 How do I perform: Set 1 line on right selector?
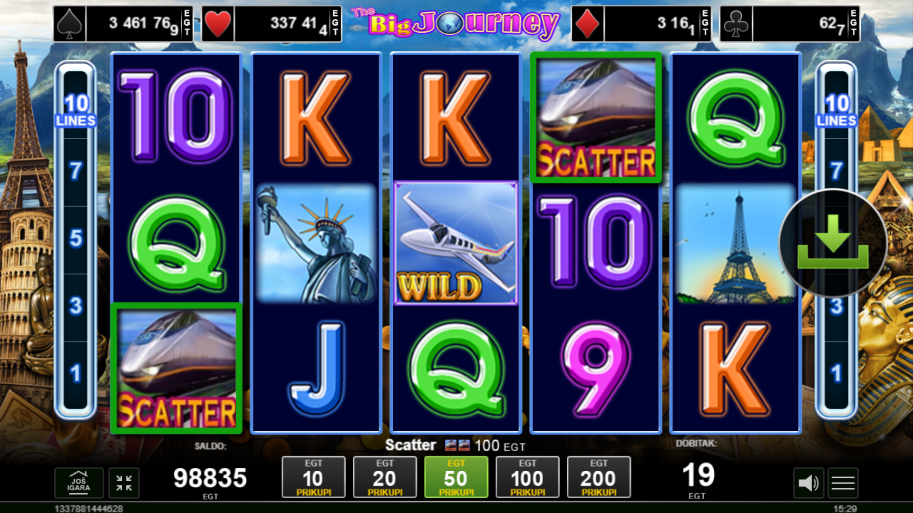[x=836, y=373]
